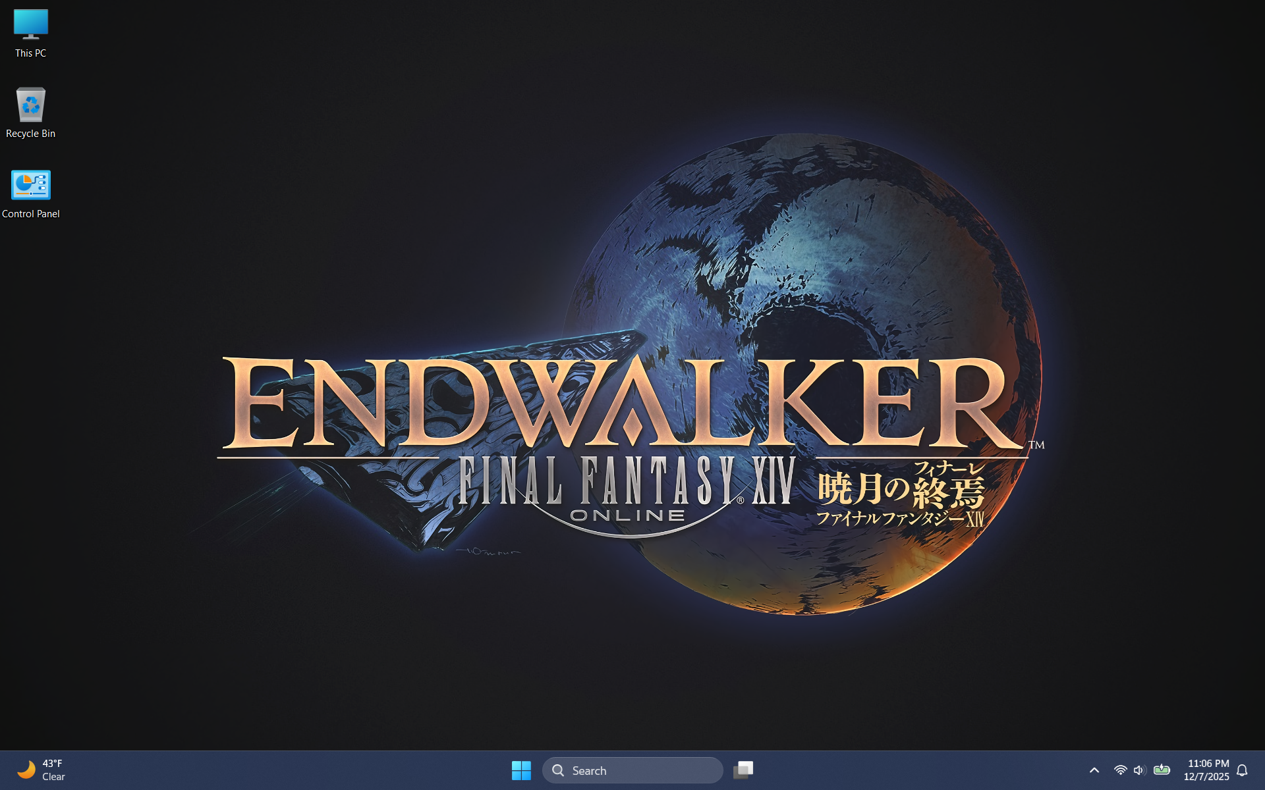
Task: Click the 'Clear' weather condition text
Action: 54,777
